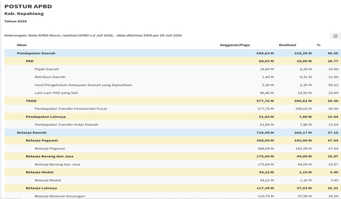Select Pendapatan Transfer Pemerintah Pusat row
This screenshot has height=199, width=341.
pos(173,109)
